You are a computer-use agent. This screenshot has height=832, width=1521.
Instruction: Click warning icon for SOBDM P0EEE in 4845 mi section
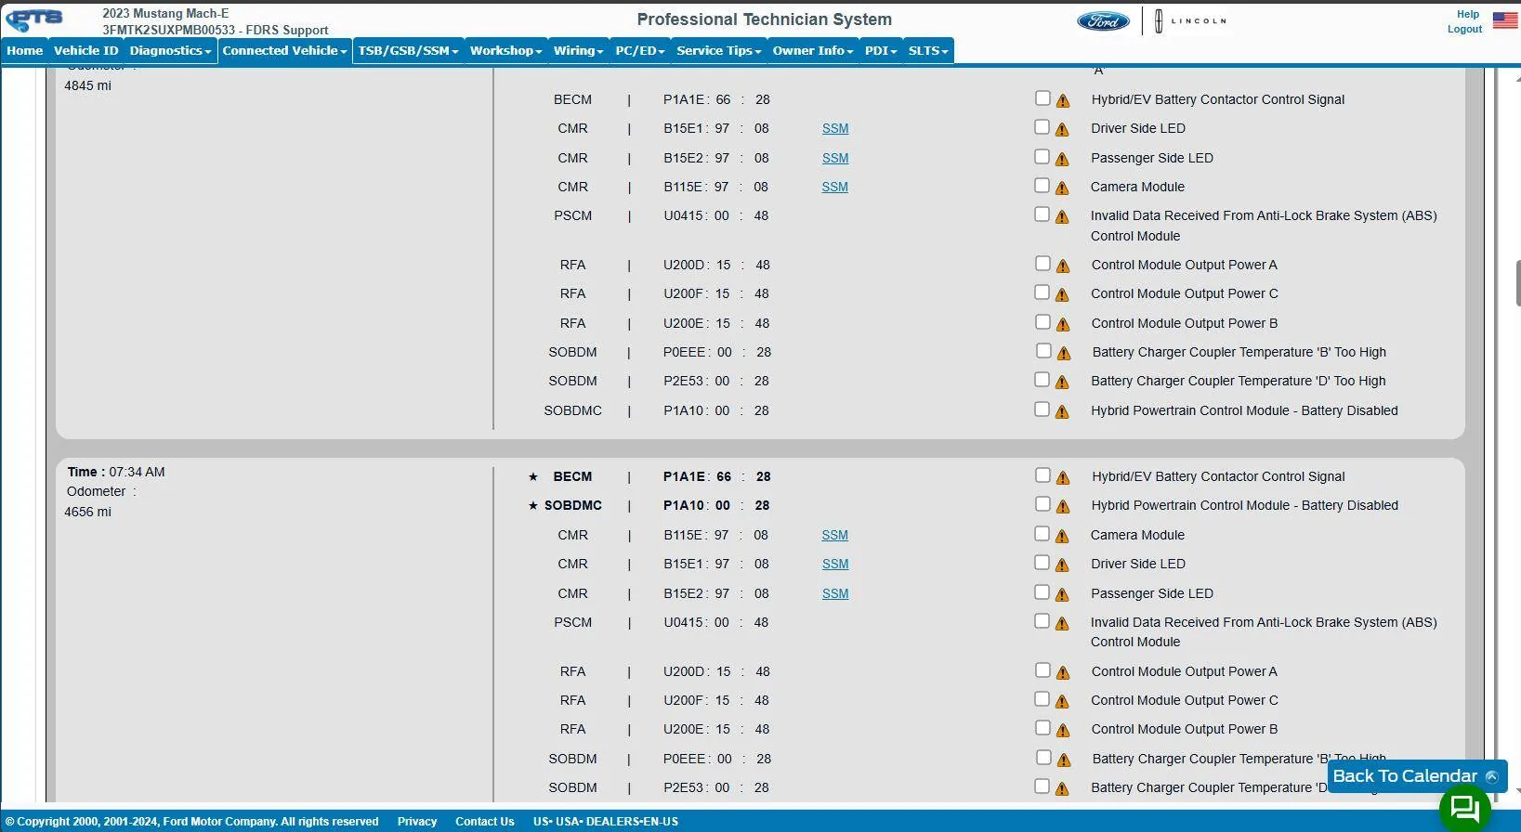coord(1064,353)
